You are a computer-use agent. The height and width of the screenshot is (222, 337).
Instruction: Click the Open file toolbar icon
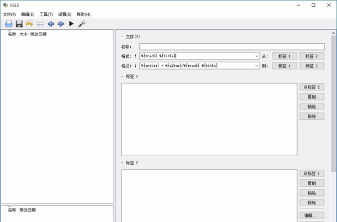click(x=8, y=24)
